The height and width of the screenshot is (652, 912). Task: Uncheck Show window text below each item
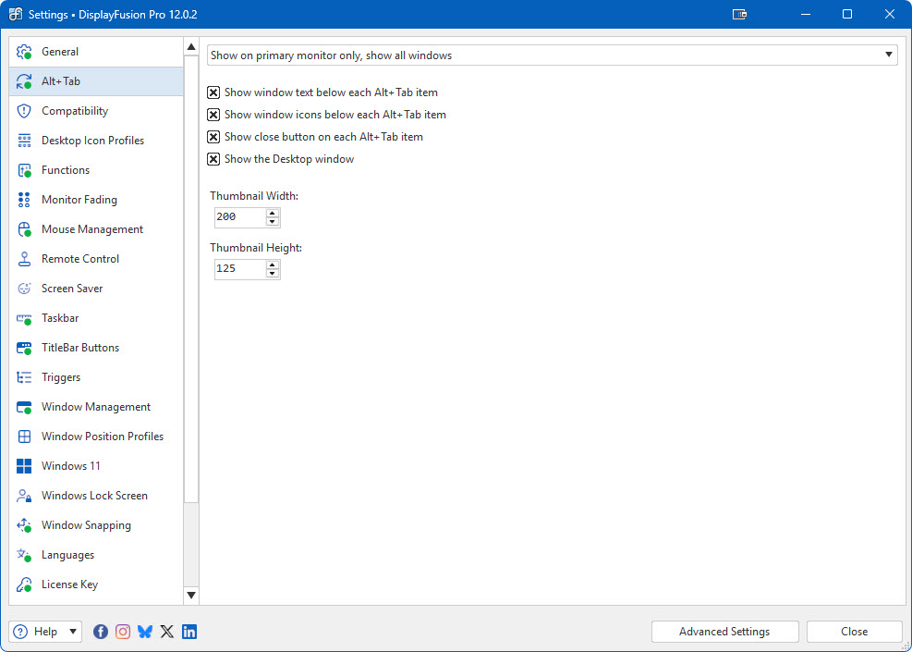213,92
